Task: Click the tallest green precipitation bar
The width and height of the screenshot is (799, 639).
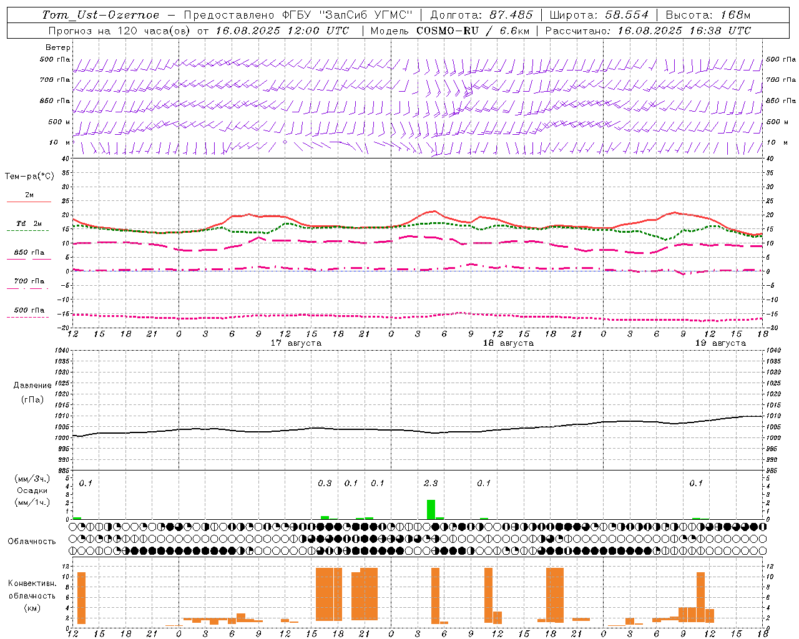Action: click(x=431, y=509)
